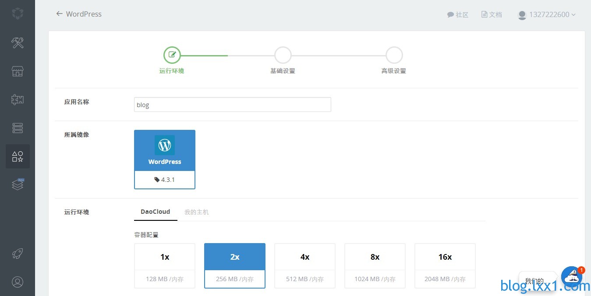Click the document icon beside 文档
The height and width of the screenshot is (296, 591).
click(x=484, y=14)
